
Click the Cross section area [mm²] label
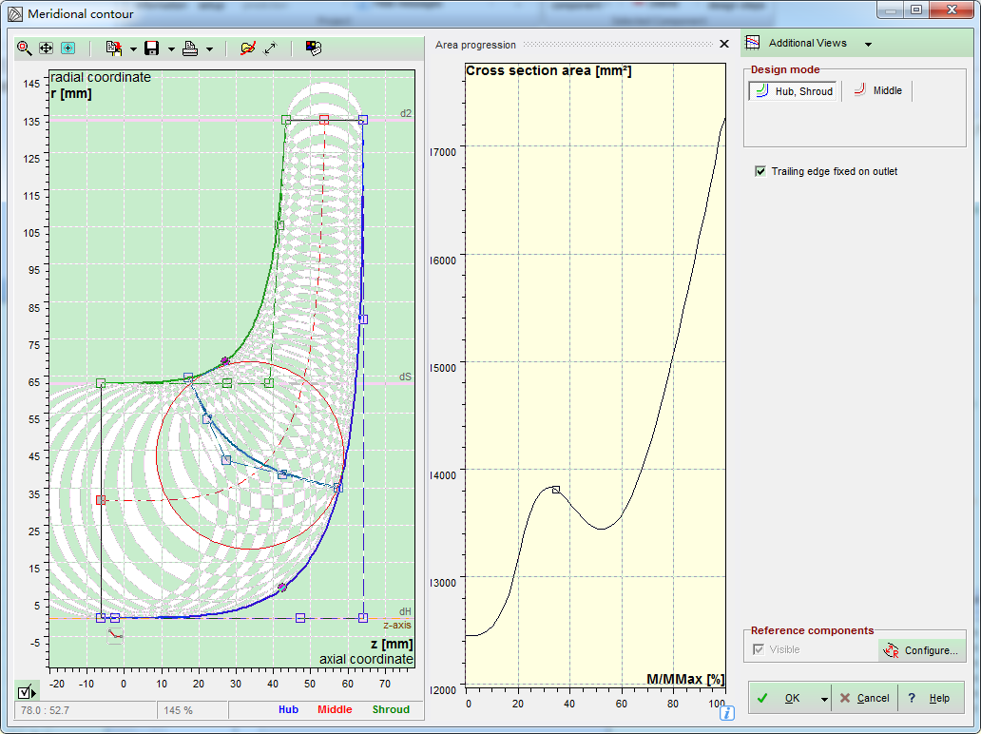[x=548, y=70]
